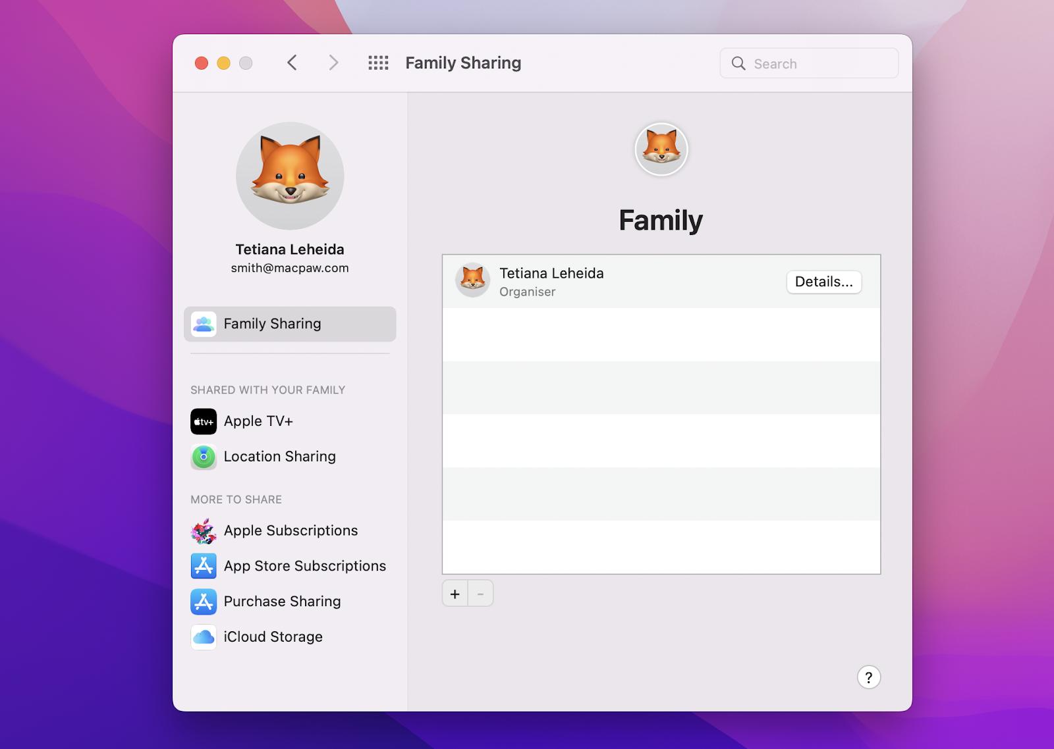Viewport: 1054px width, 749px height.
Task: Open Purchase Sharing section
Action: tap(290, 602)
